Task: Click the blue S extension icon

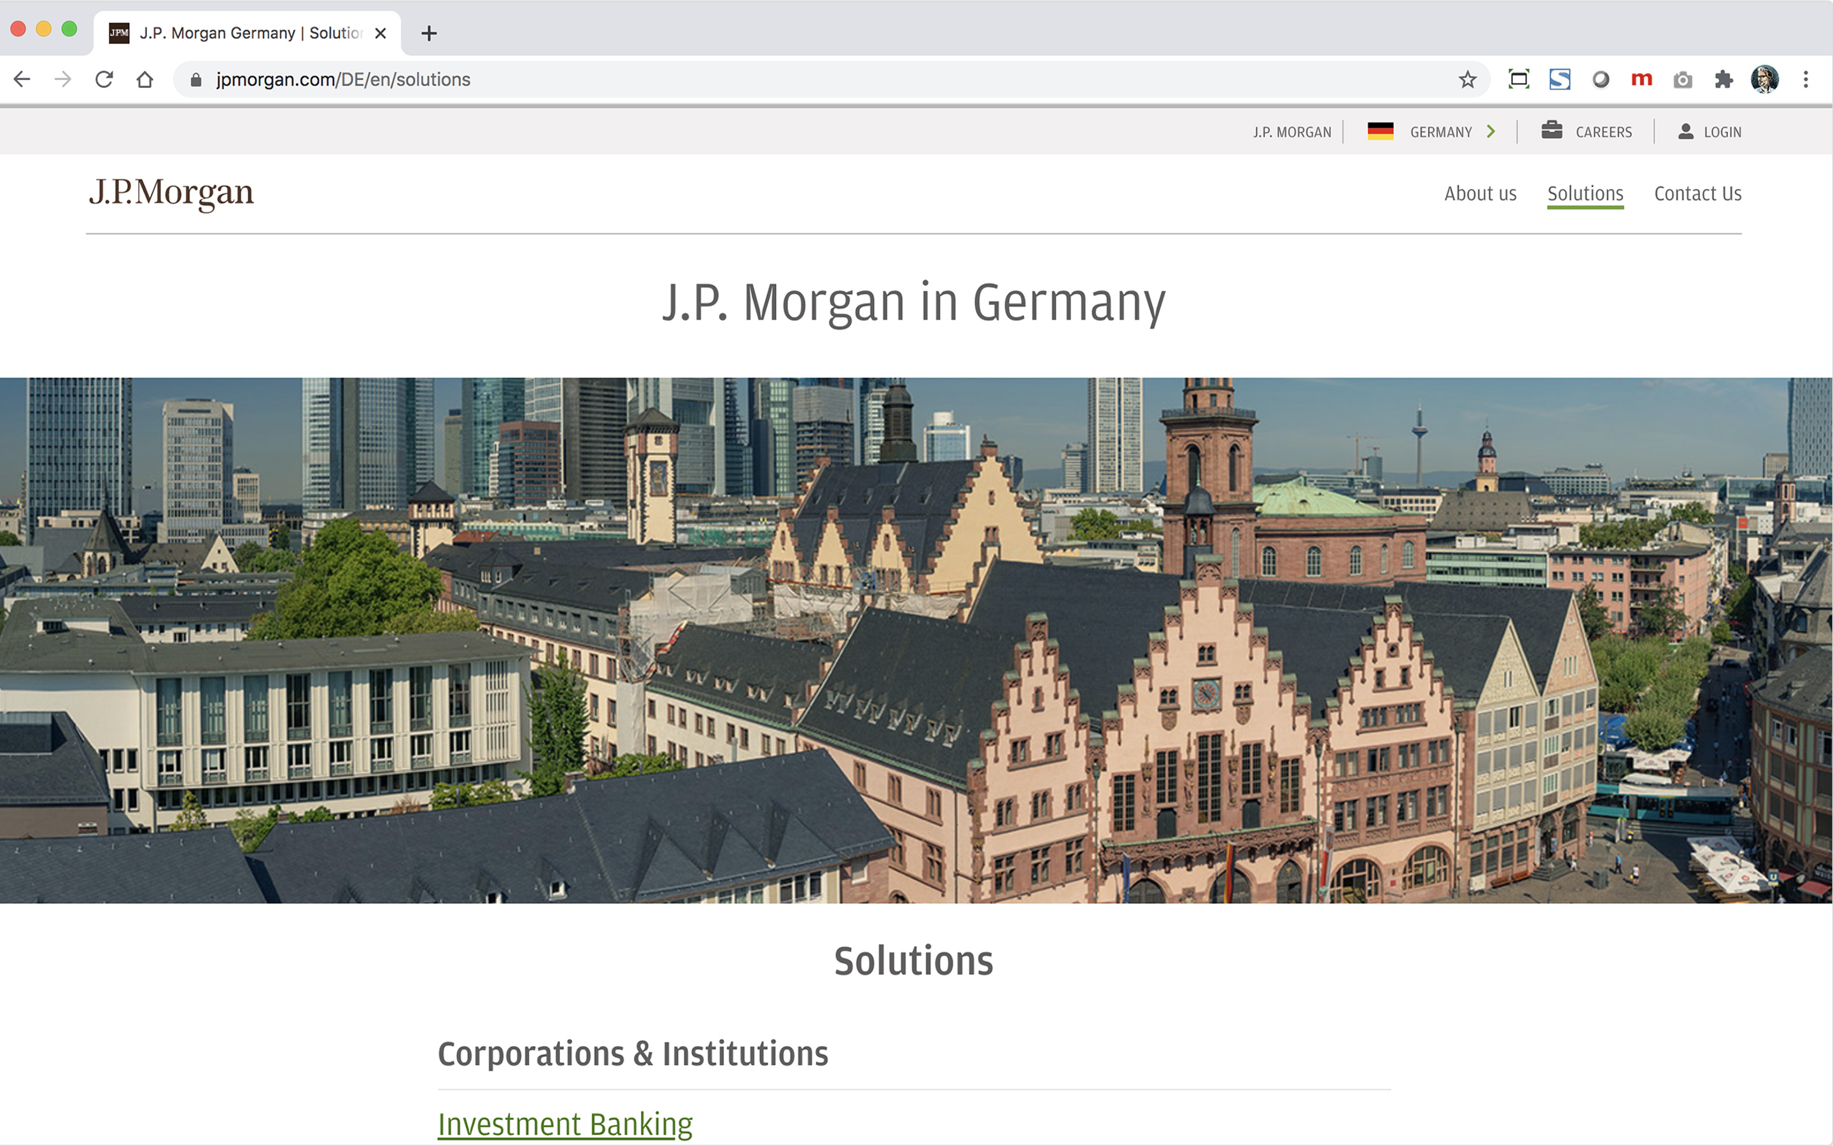Action: pyautogui.click(x=1559, y=80)
